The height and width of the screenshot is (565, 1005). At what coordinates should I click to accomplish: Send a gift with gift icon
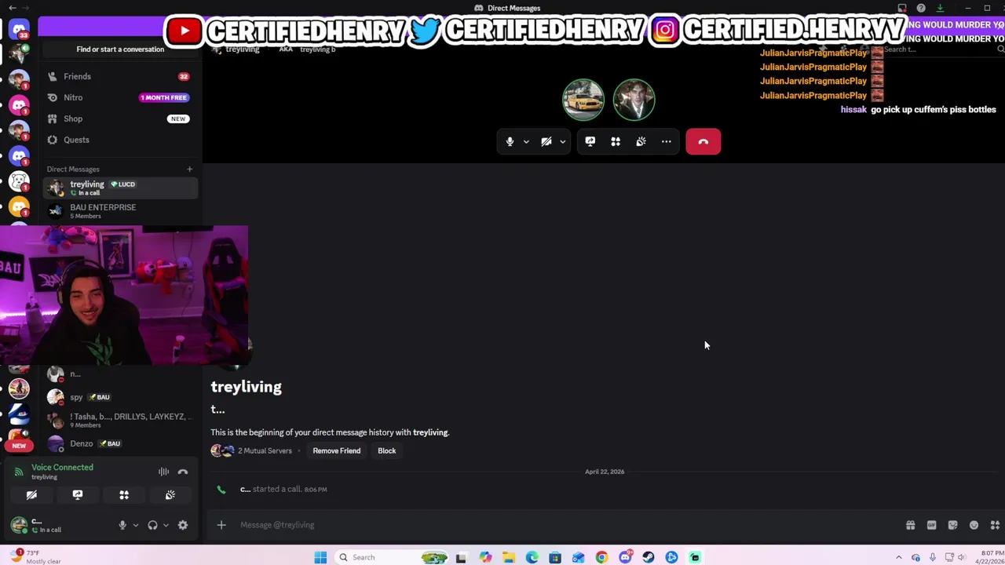coord(911,525)
